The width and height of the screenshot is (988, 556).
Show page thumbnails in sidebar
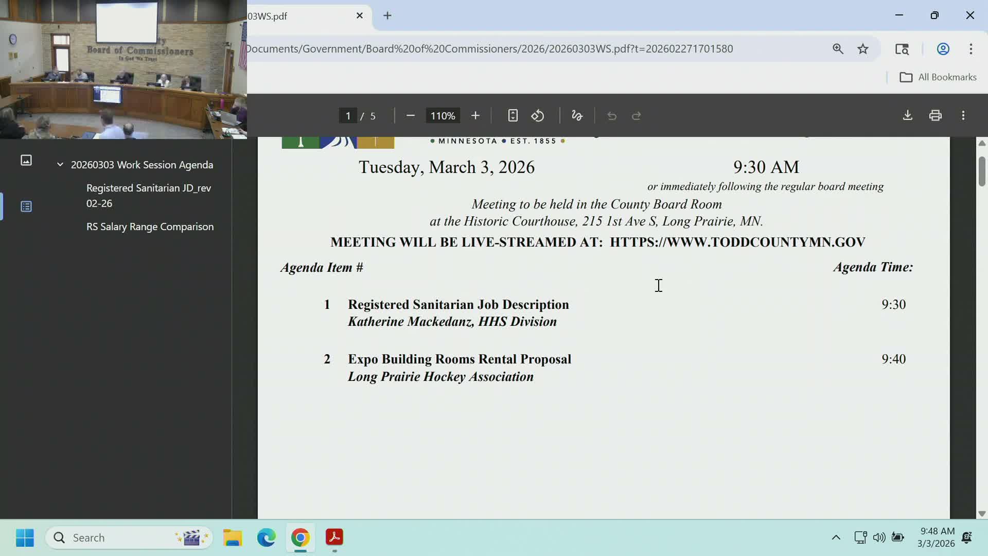tap(26, 160)
